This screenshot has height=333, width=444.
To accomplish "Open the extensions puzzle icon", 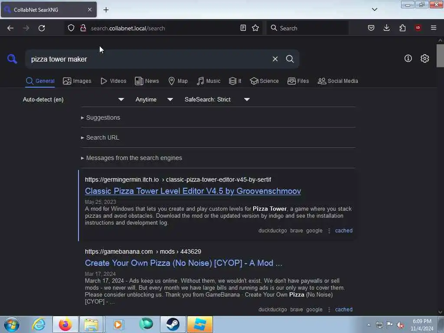I will pyautogui.click(x=402, y=28).
